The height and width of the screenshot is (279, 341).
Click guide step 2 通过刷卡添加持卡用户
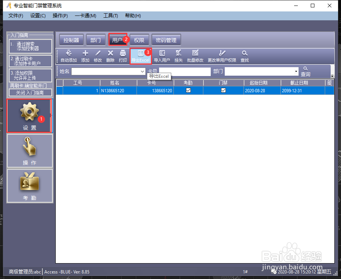click(x=30, y=61)
